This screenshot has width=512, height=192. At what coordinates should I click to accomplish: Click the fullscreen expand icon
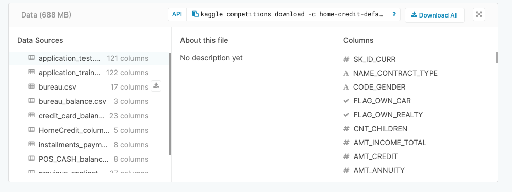point(478,14)
